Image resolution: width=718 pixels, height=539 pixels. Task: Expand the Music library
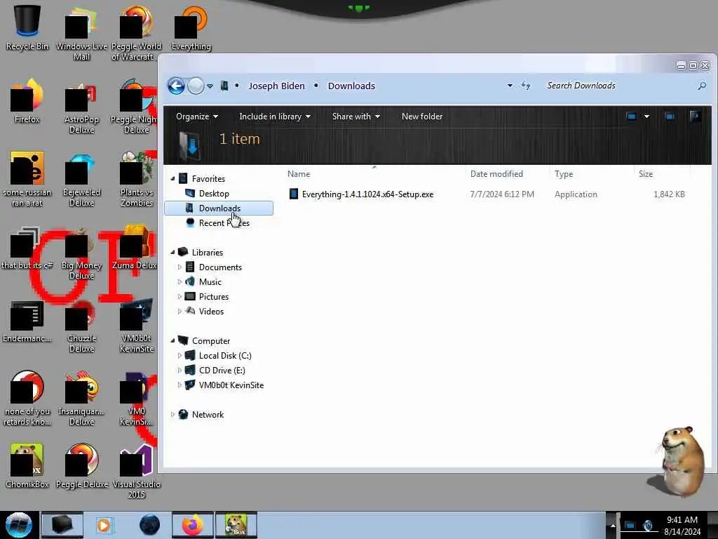[x=179, y=282]
